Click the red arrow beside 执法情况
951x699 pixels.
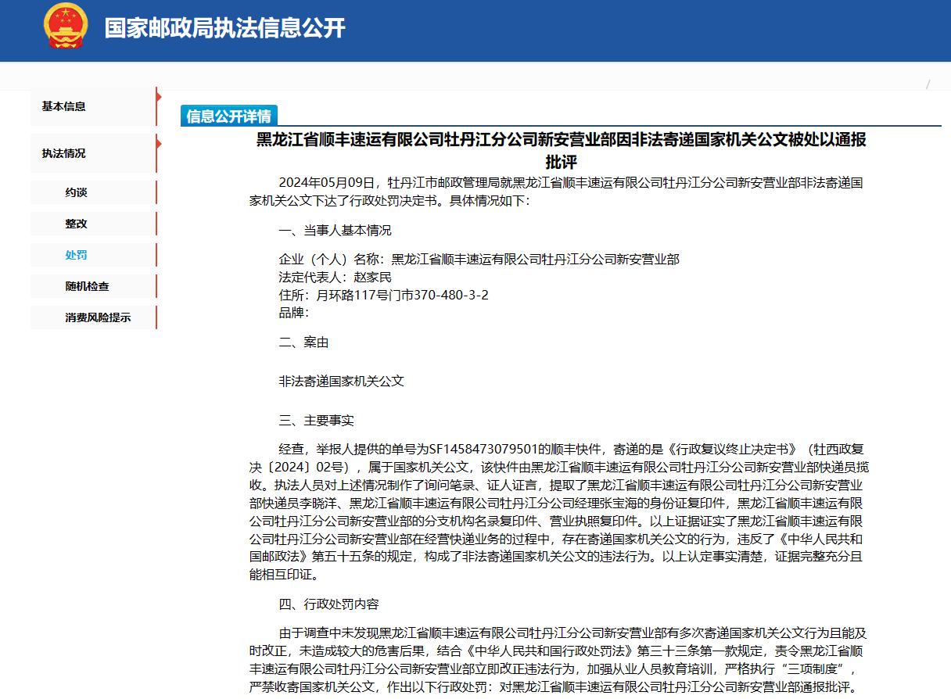pyautogui.click(x=159, y=144)
